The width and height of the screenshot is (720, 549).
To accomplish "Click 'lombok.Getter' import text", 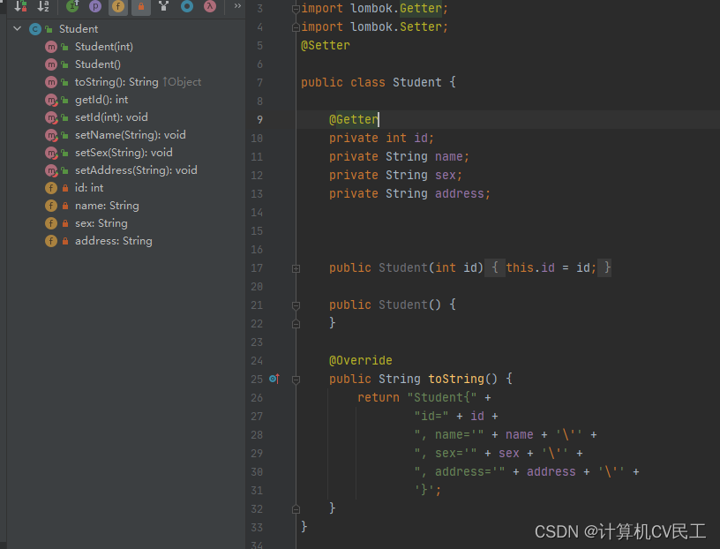I will tap(396, 8).
